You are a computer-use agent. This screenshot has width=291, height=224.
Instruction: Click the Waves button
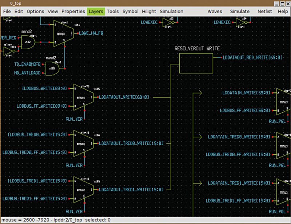tap(215, 11)
